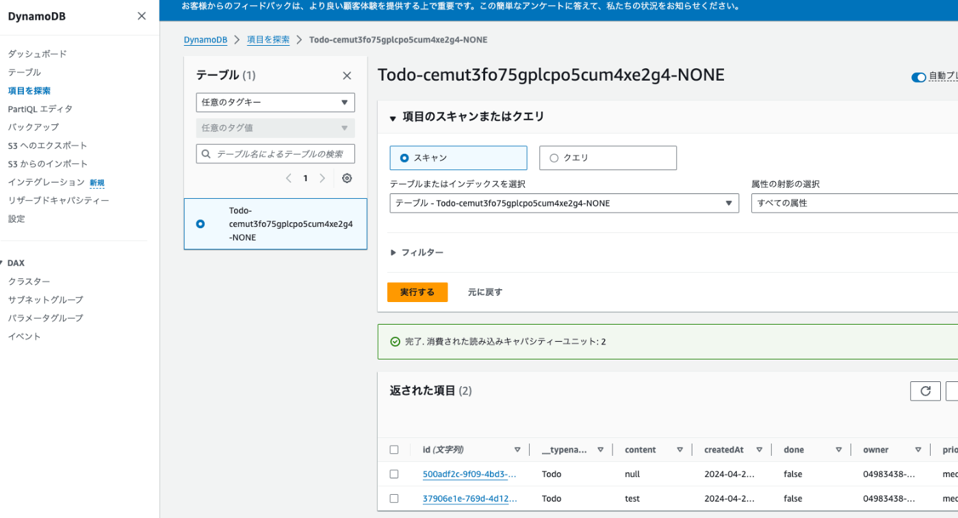Image resolution: width=958 pixels, height=518 pixels.
Task: Click DynamoDB breadcrumb link
Action: pyautogui.click(x=205, y=40)
